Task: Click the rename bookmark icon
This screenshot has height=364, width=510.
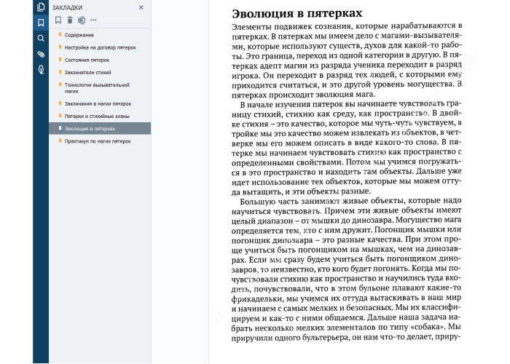Action: [x=80, y=20]
